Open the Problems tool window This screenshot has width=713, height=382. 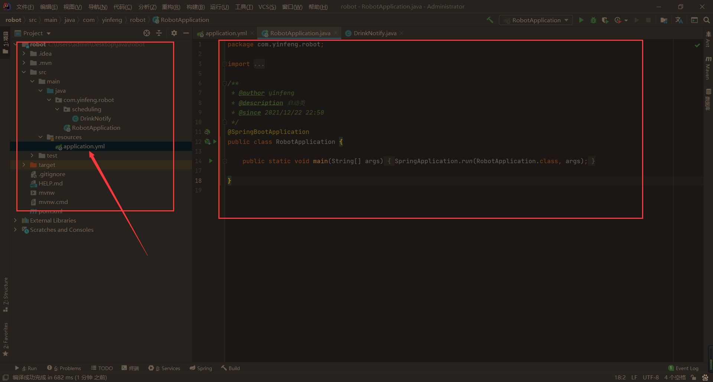(64, 368)
